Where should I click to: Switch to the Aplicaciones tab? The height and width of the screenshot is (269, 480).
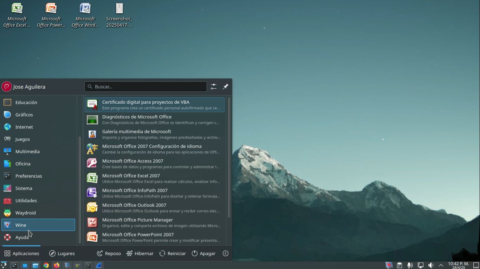pyautogui.click(x=22, y=253)
